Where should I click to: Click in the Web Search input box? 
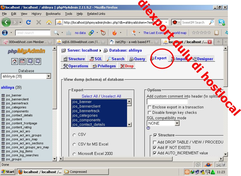coord(33,33)
